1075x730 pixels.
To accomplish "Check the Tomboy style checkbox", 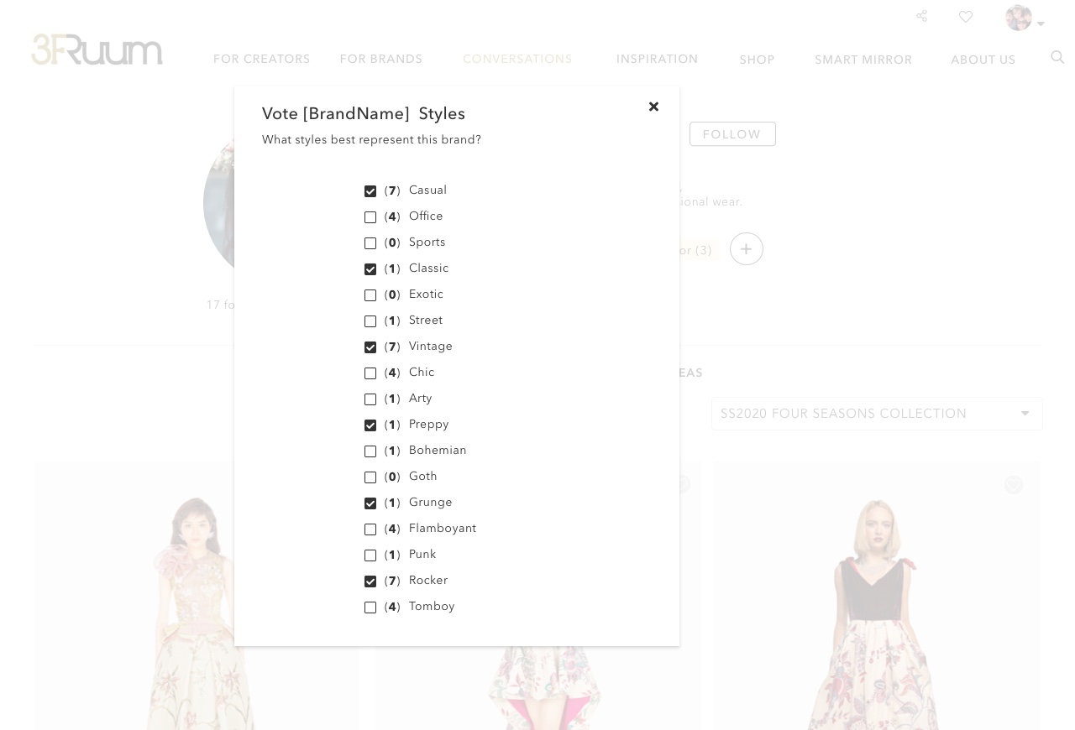I will pyautogui.click(x=370, y=607).
